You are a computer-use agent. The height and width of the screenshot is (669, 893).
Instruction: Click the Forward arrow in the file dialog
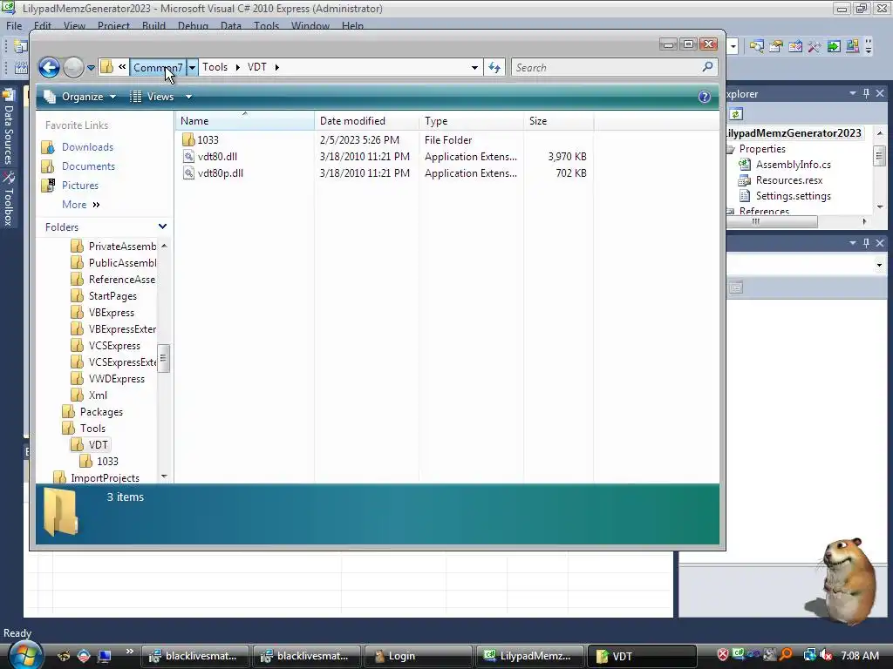click(x=73, y=67)
